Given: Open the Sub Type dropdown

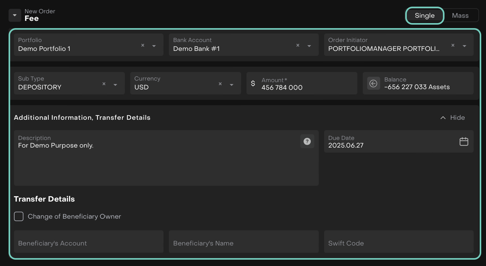Looking at the screenshot, I should [x=115, y=85].
